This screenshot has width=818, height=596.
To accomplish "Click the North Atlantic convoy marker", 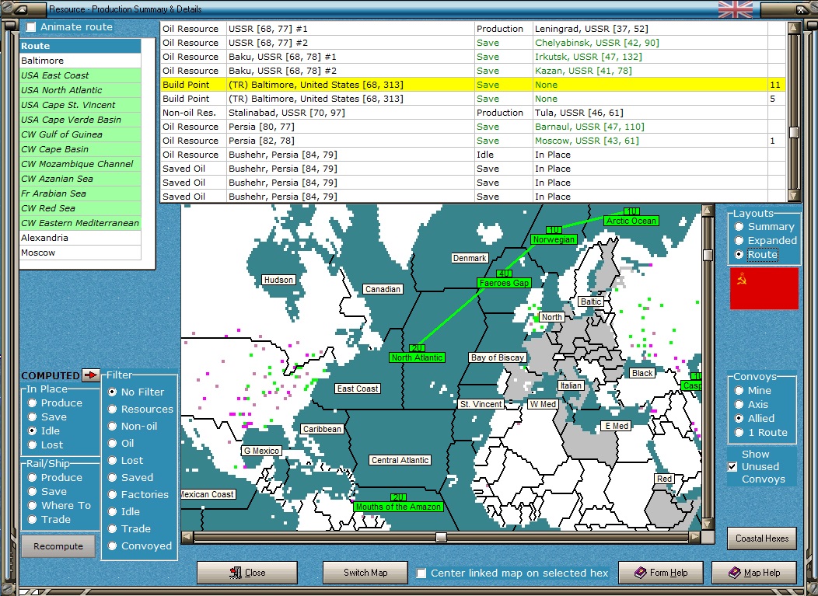I will (418, 357).
